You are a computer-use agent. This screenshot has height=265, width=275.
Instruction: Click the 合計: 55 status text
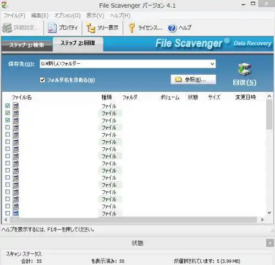click(31, 261)
